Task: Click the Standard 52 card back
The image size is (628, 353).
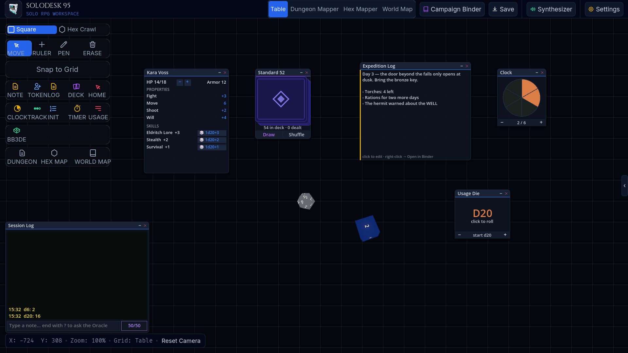Action: (x=281, y=99)
